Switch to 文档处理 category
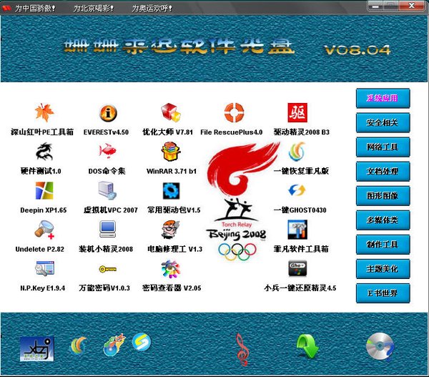The width and height of the screenshot is (429, 377). [x=383, y=172]
